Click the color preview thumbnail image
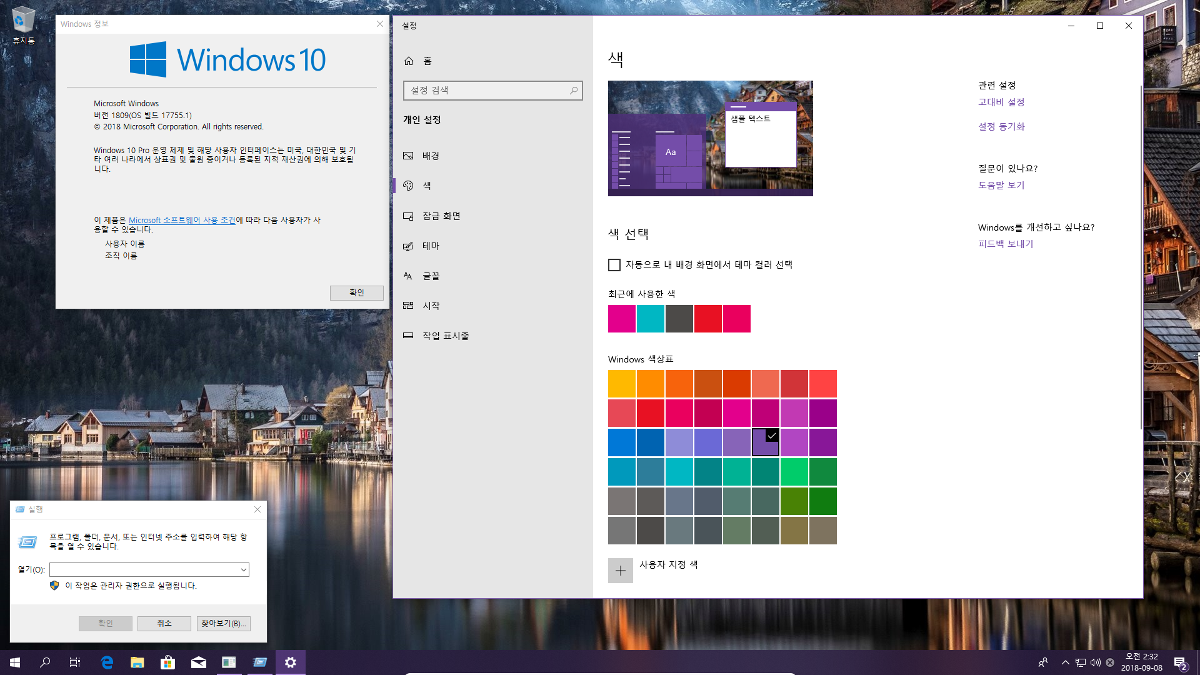The height and width of the screenshot is (675, 1200). coord(711,138)
